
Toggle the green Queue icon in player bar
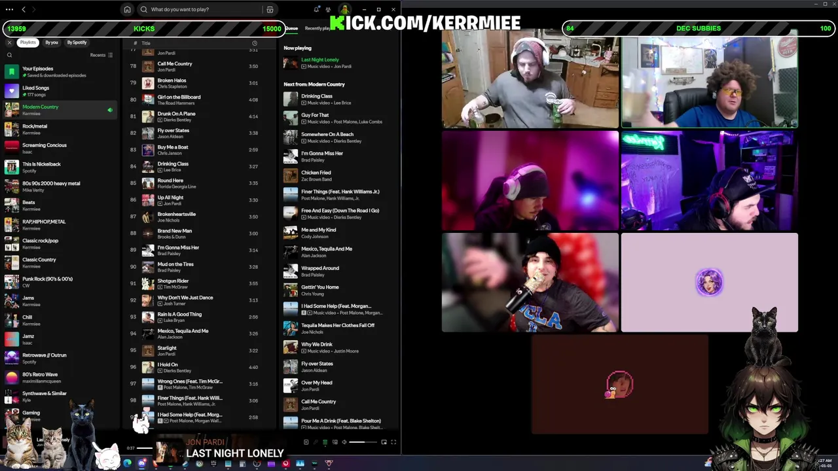pos(325,442)
